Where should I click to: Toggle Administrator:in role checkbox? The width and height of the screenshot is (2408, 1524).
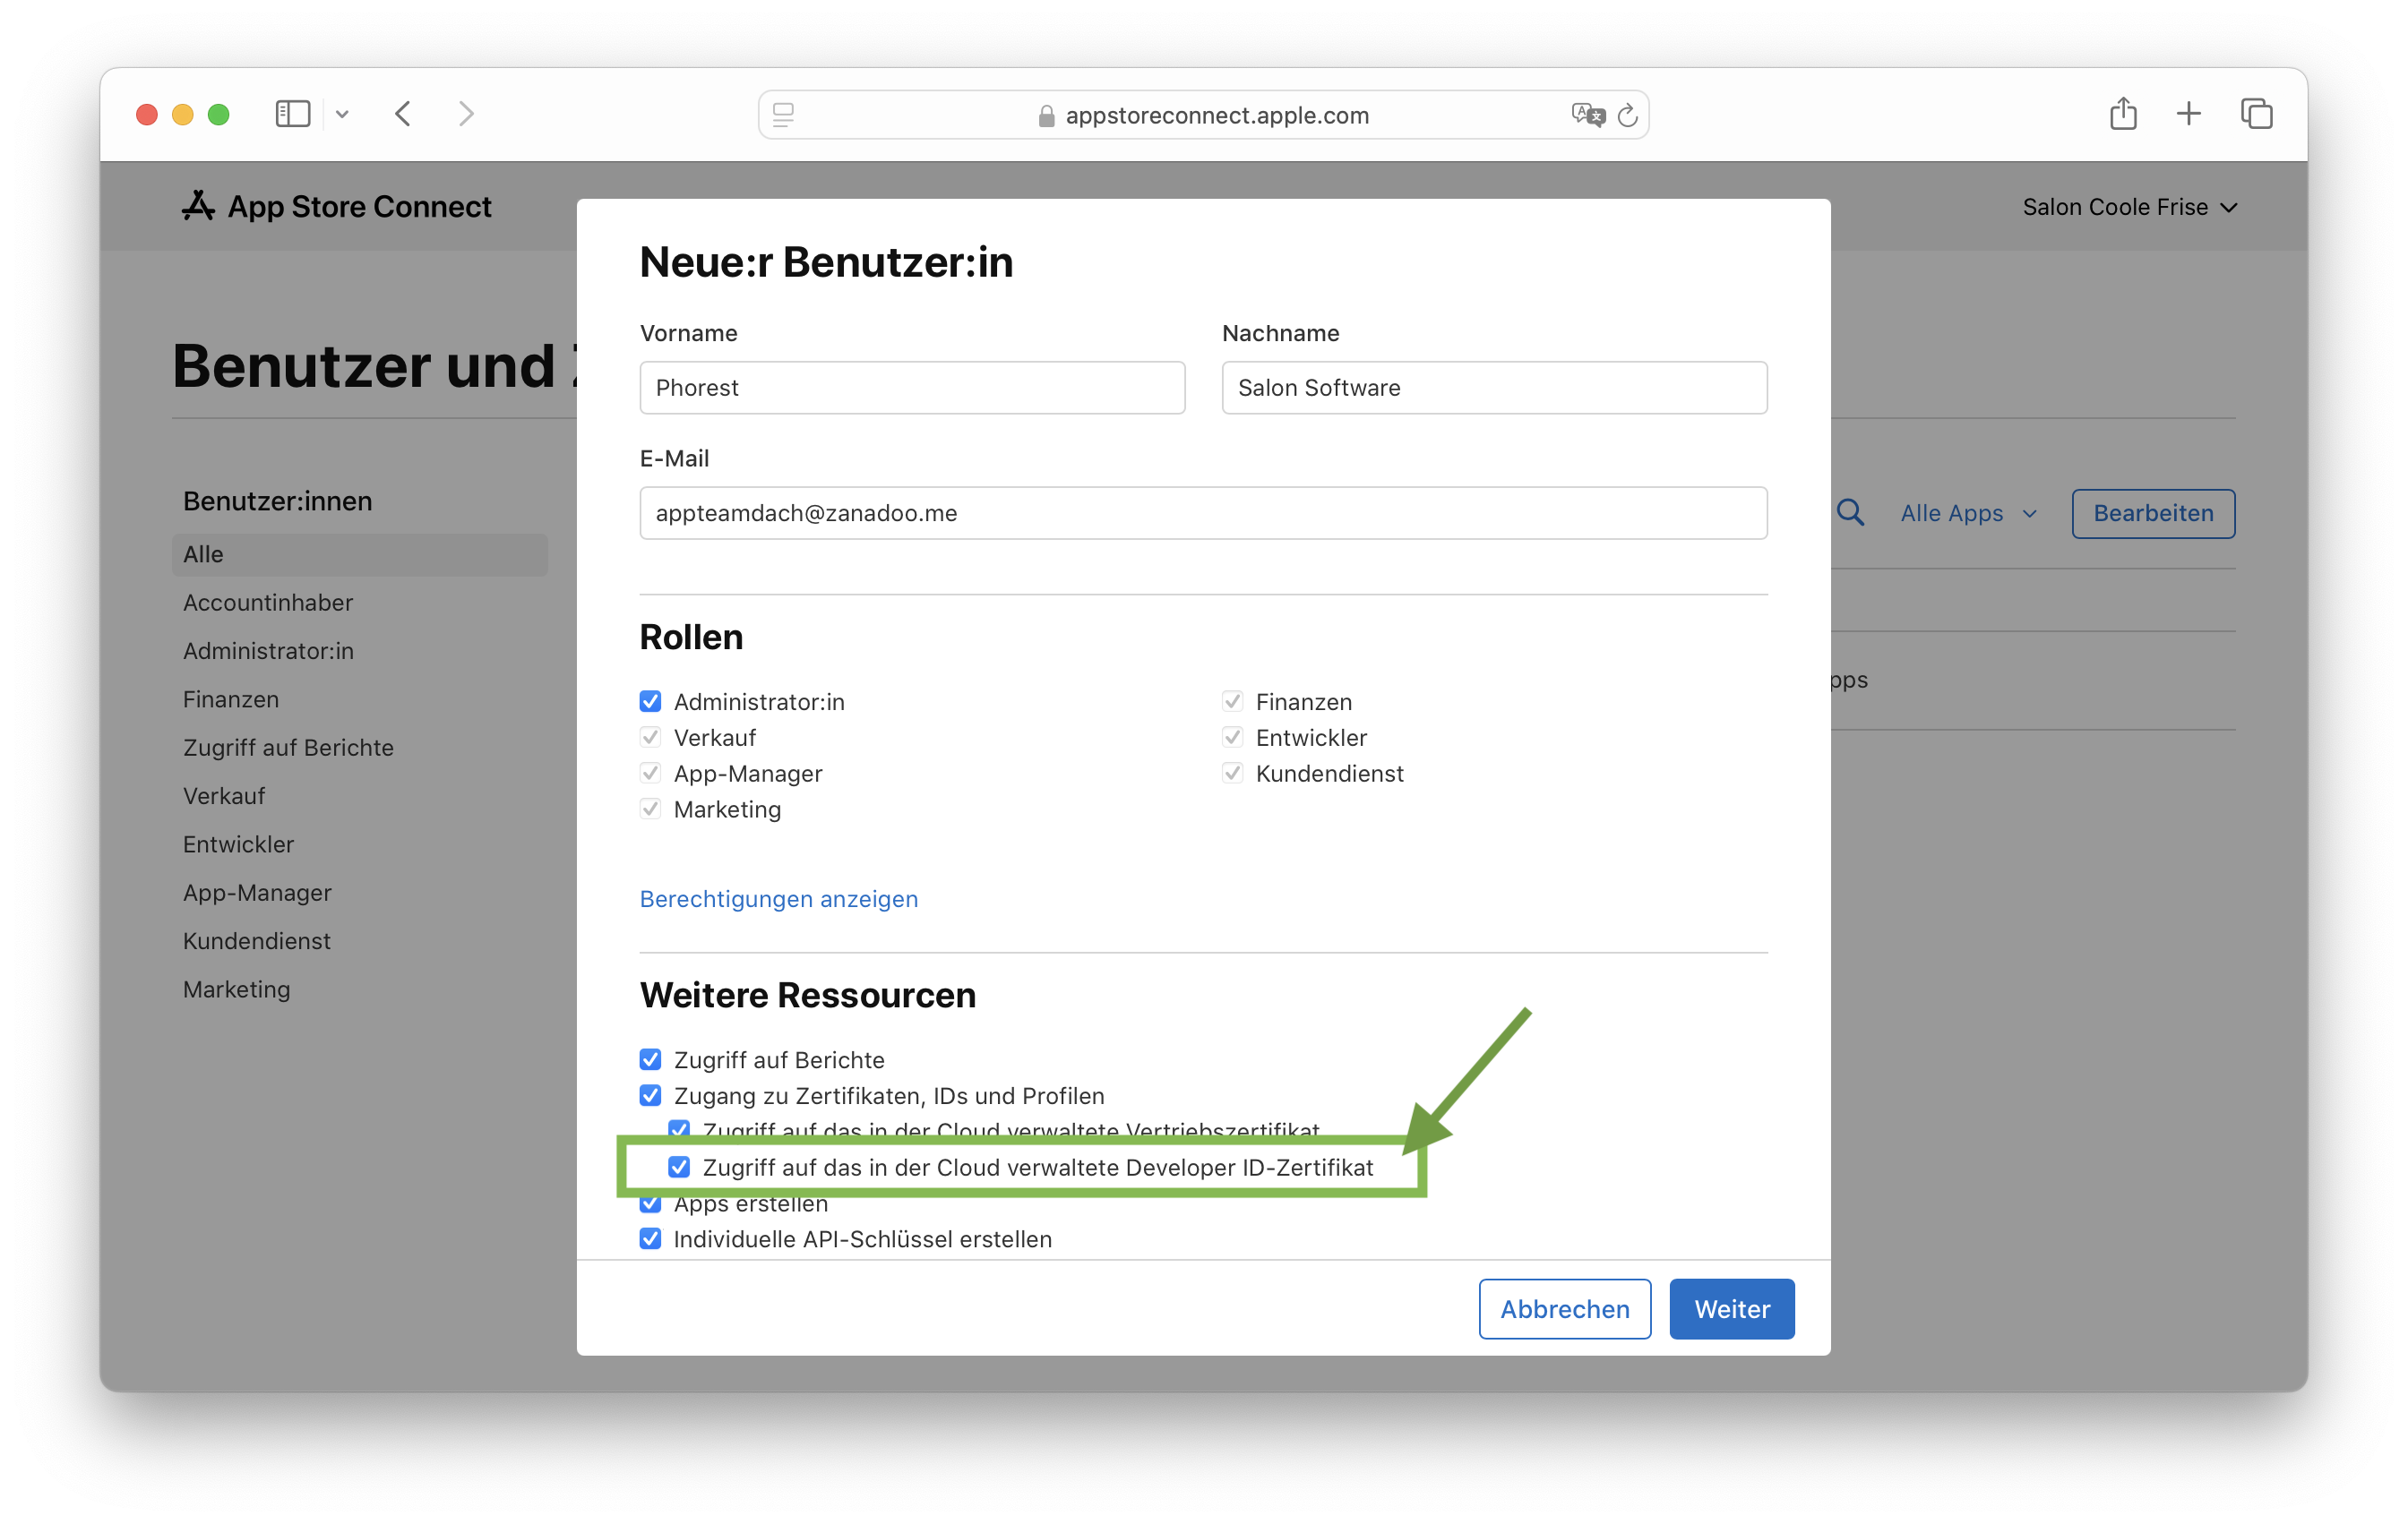(651, 699)
